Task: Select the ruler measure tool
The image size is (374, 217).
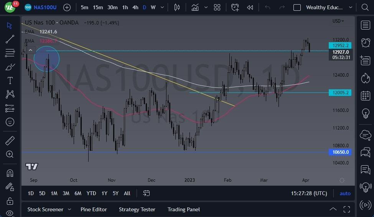Action: tap(10, 141)
